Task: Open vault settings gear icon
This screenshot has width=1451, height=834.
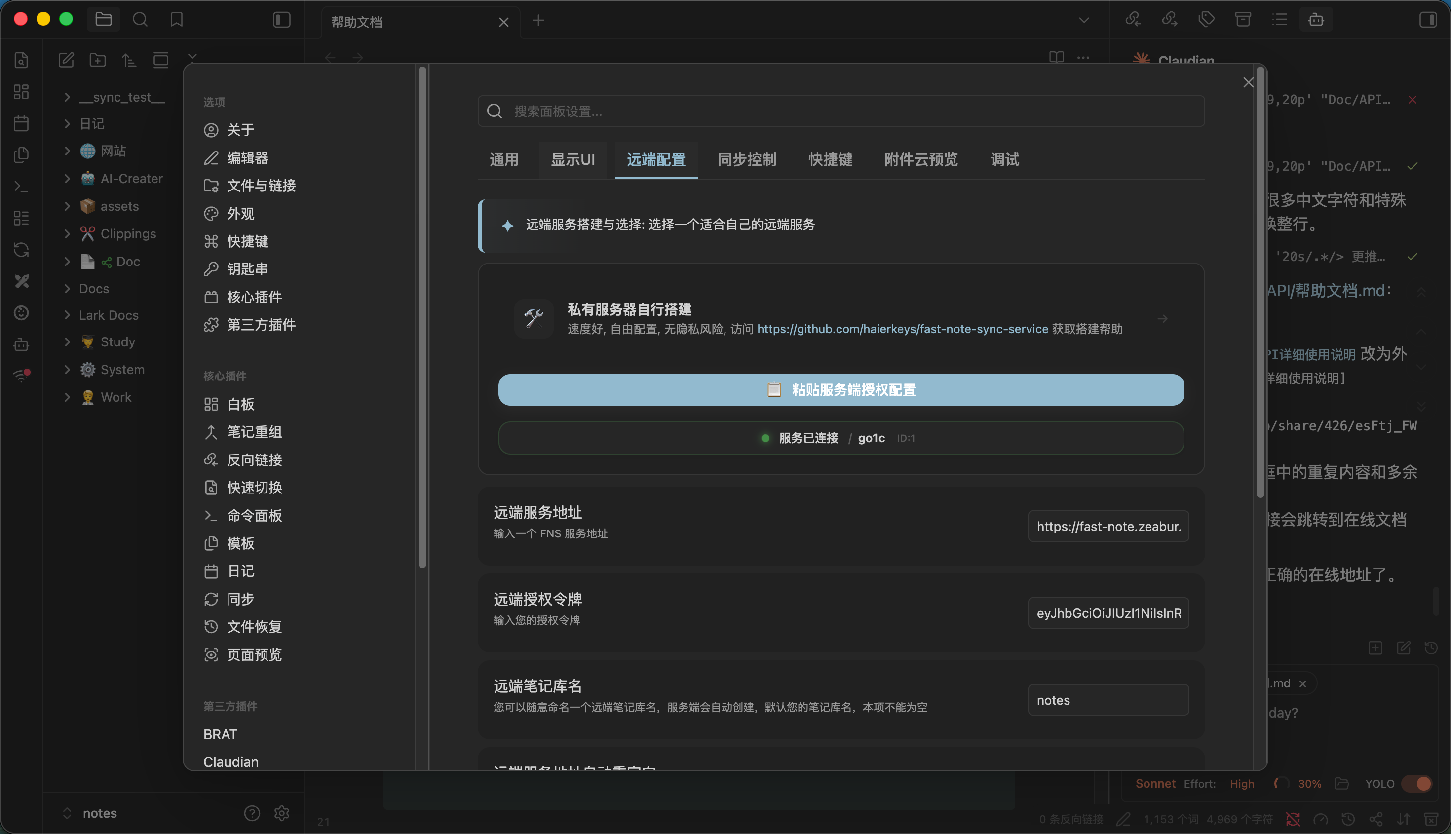Action: coord(281,813)
